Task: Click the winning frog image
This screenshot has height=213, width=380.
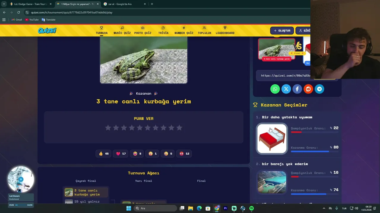Action: [144, 60]
